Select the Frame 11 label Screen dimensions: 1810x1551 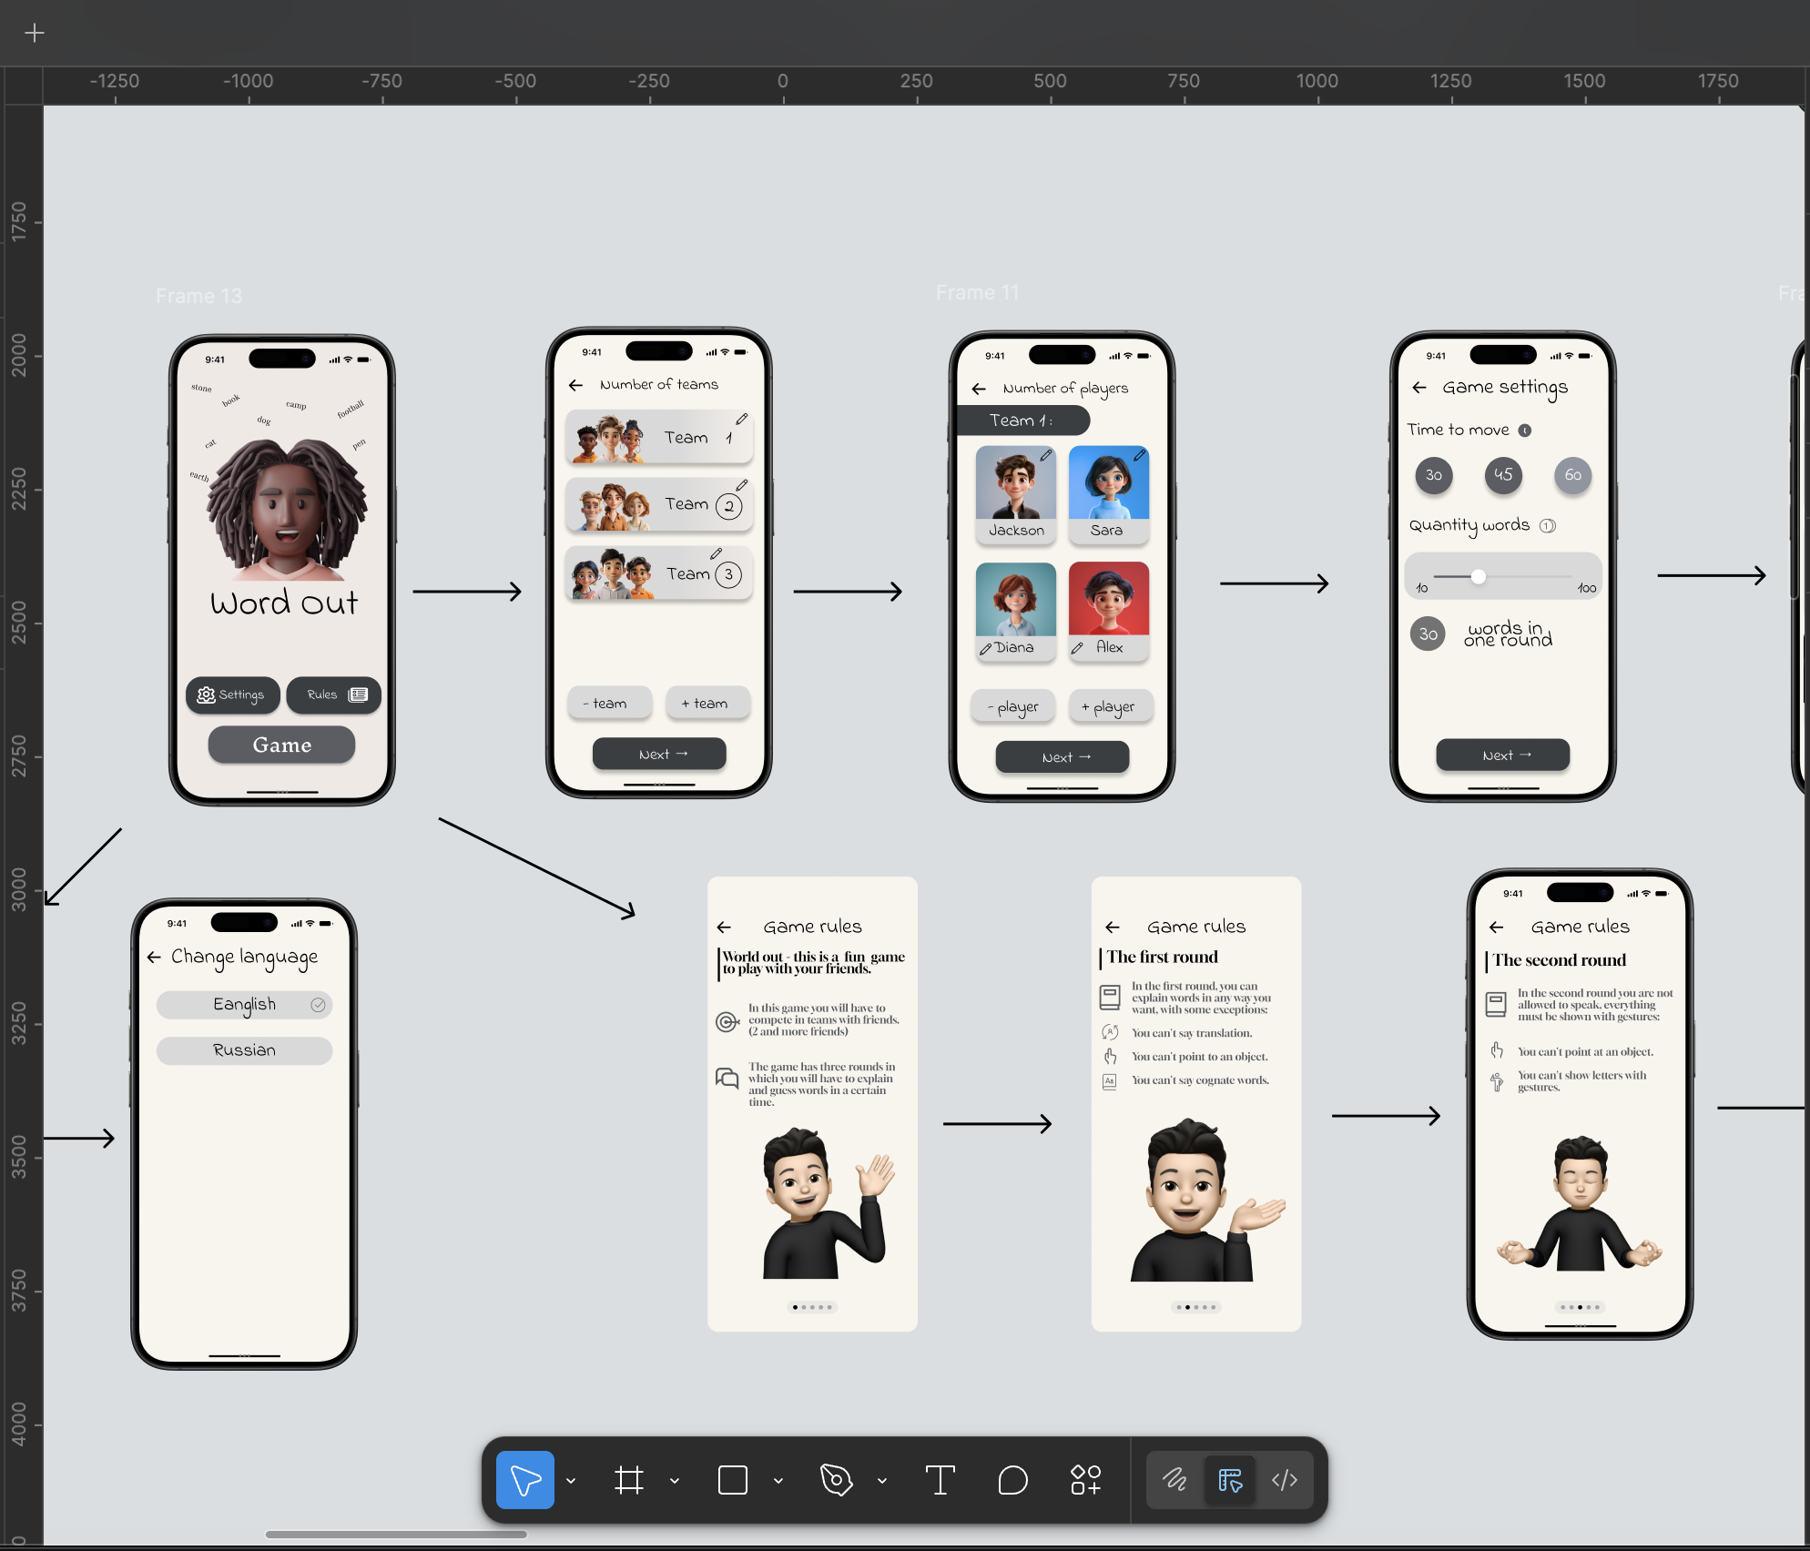[977, 292]
